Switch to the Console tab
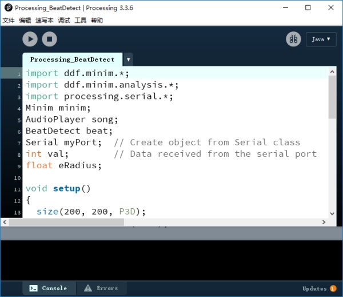The image size is (343, 297). (49, 288)
